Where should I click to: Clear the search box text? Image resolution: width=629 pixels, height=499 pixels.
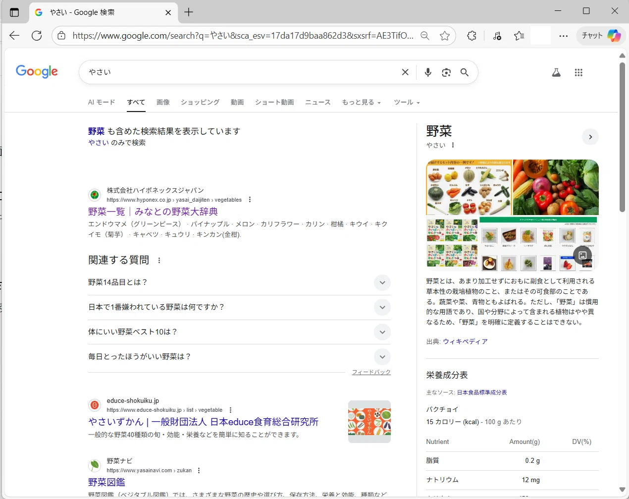coord(405,72)
